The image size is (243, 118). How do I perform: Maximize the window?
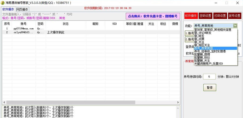(x=227, y=3)
